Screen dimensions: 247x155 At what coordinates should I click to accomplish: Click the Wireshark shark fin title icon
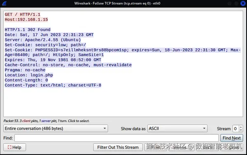pyautogui.click(x=4, y=3)
